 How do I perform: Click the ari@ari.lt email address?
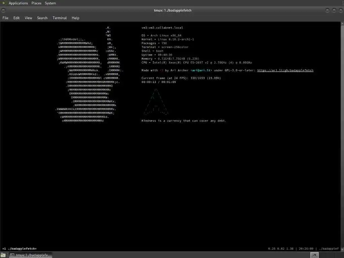[x=202, y=71]
